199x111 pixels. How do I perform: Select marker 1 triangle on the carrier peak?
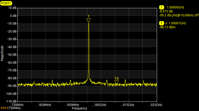[88, 20]
